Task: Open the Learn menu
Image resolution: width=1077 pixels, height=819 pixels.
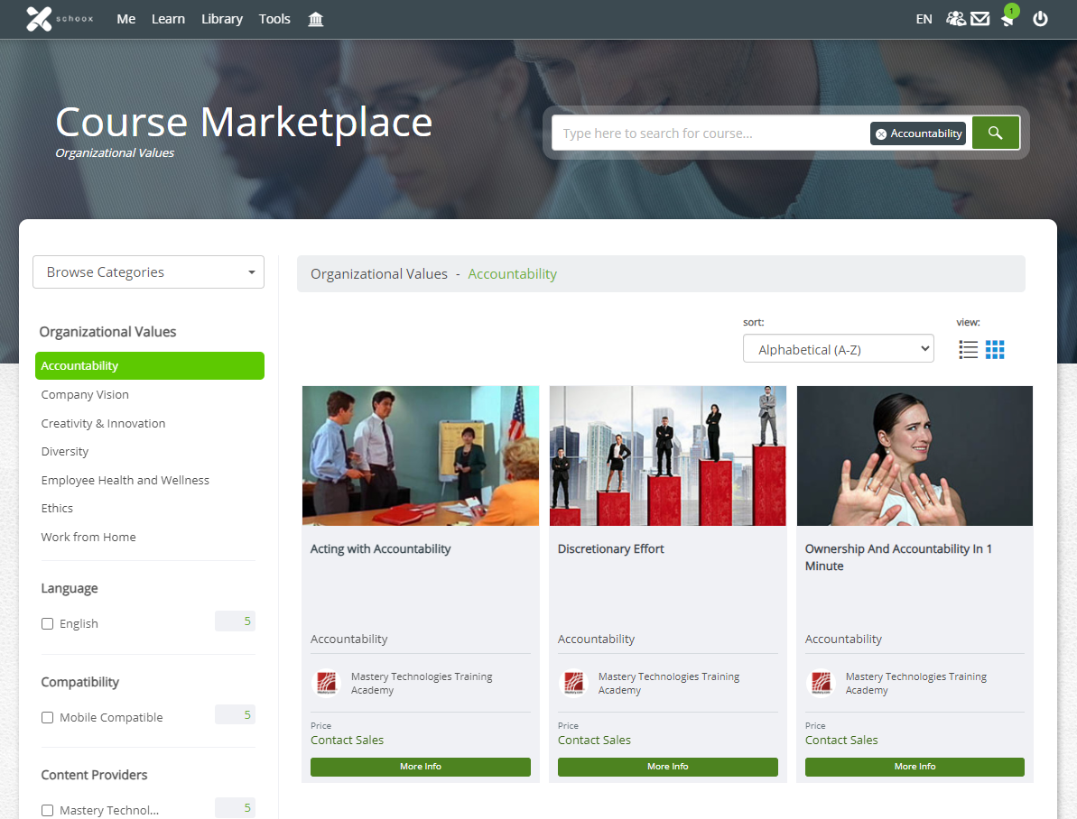Action: point(168,19)
